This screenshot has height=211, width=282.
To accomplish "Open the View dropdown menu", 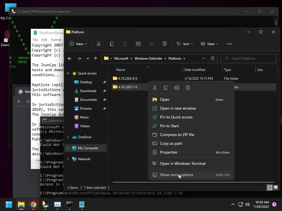I will click(x=209, y=44).
